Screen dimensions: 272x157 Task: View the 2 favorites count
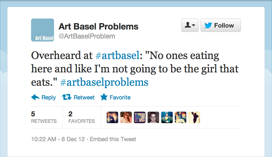click(x=82, y=117)
